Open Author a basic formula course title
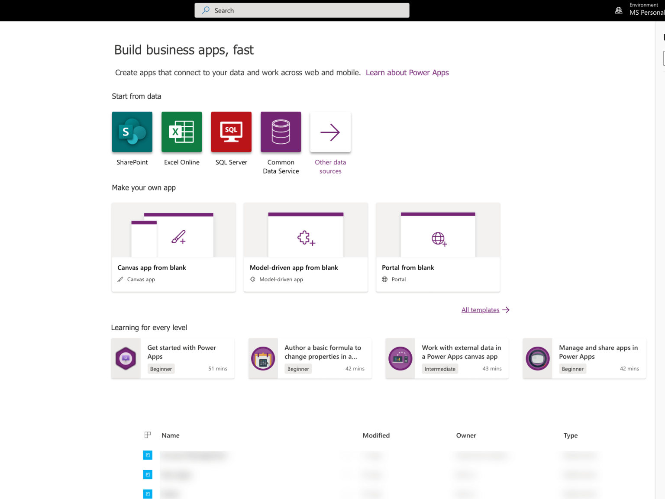The height and width of the screenshot is (499, 665). click(323, 352)
